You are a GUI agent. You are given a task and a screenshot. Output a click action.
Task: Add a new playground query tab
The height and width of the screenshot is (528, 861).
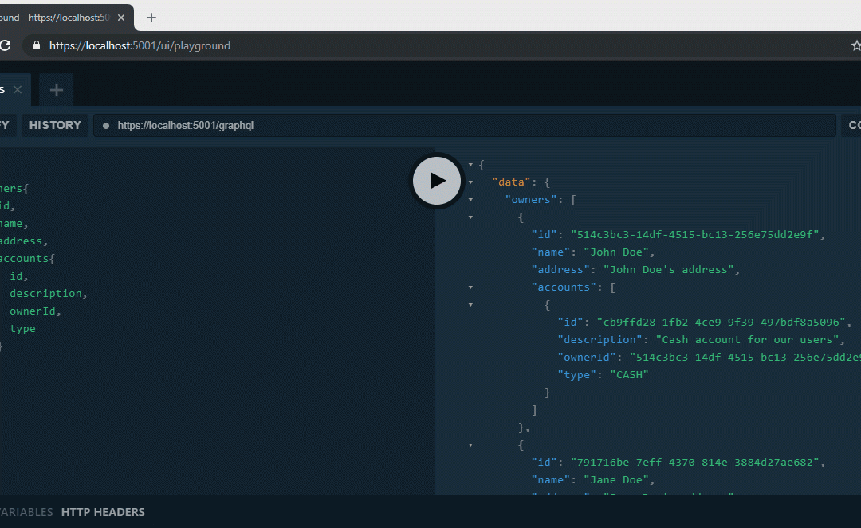coord(56,90)
